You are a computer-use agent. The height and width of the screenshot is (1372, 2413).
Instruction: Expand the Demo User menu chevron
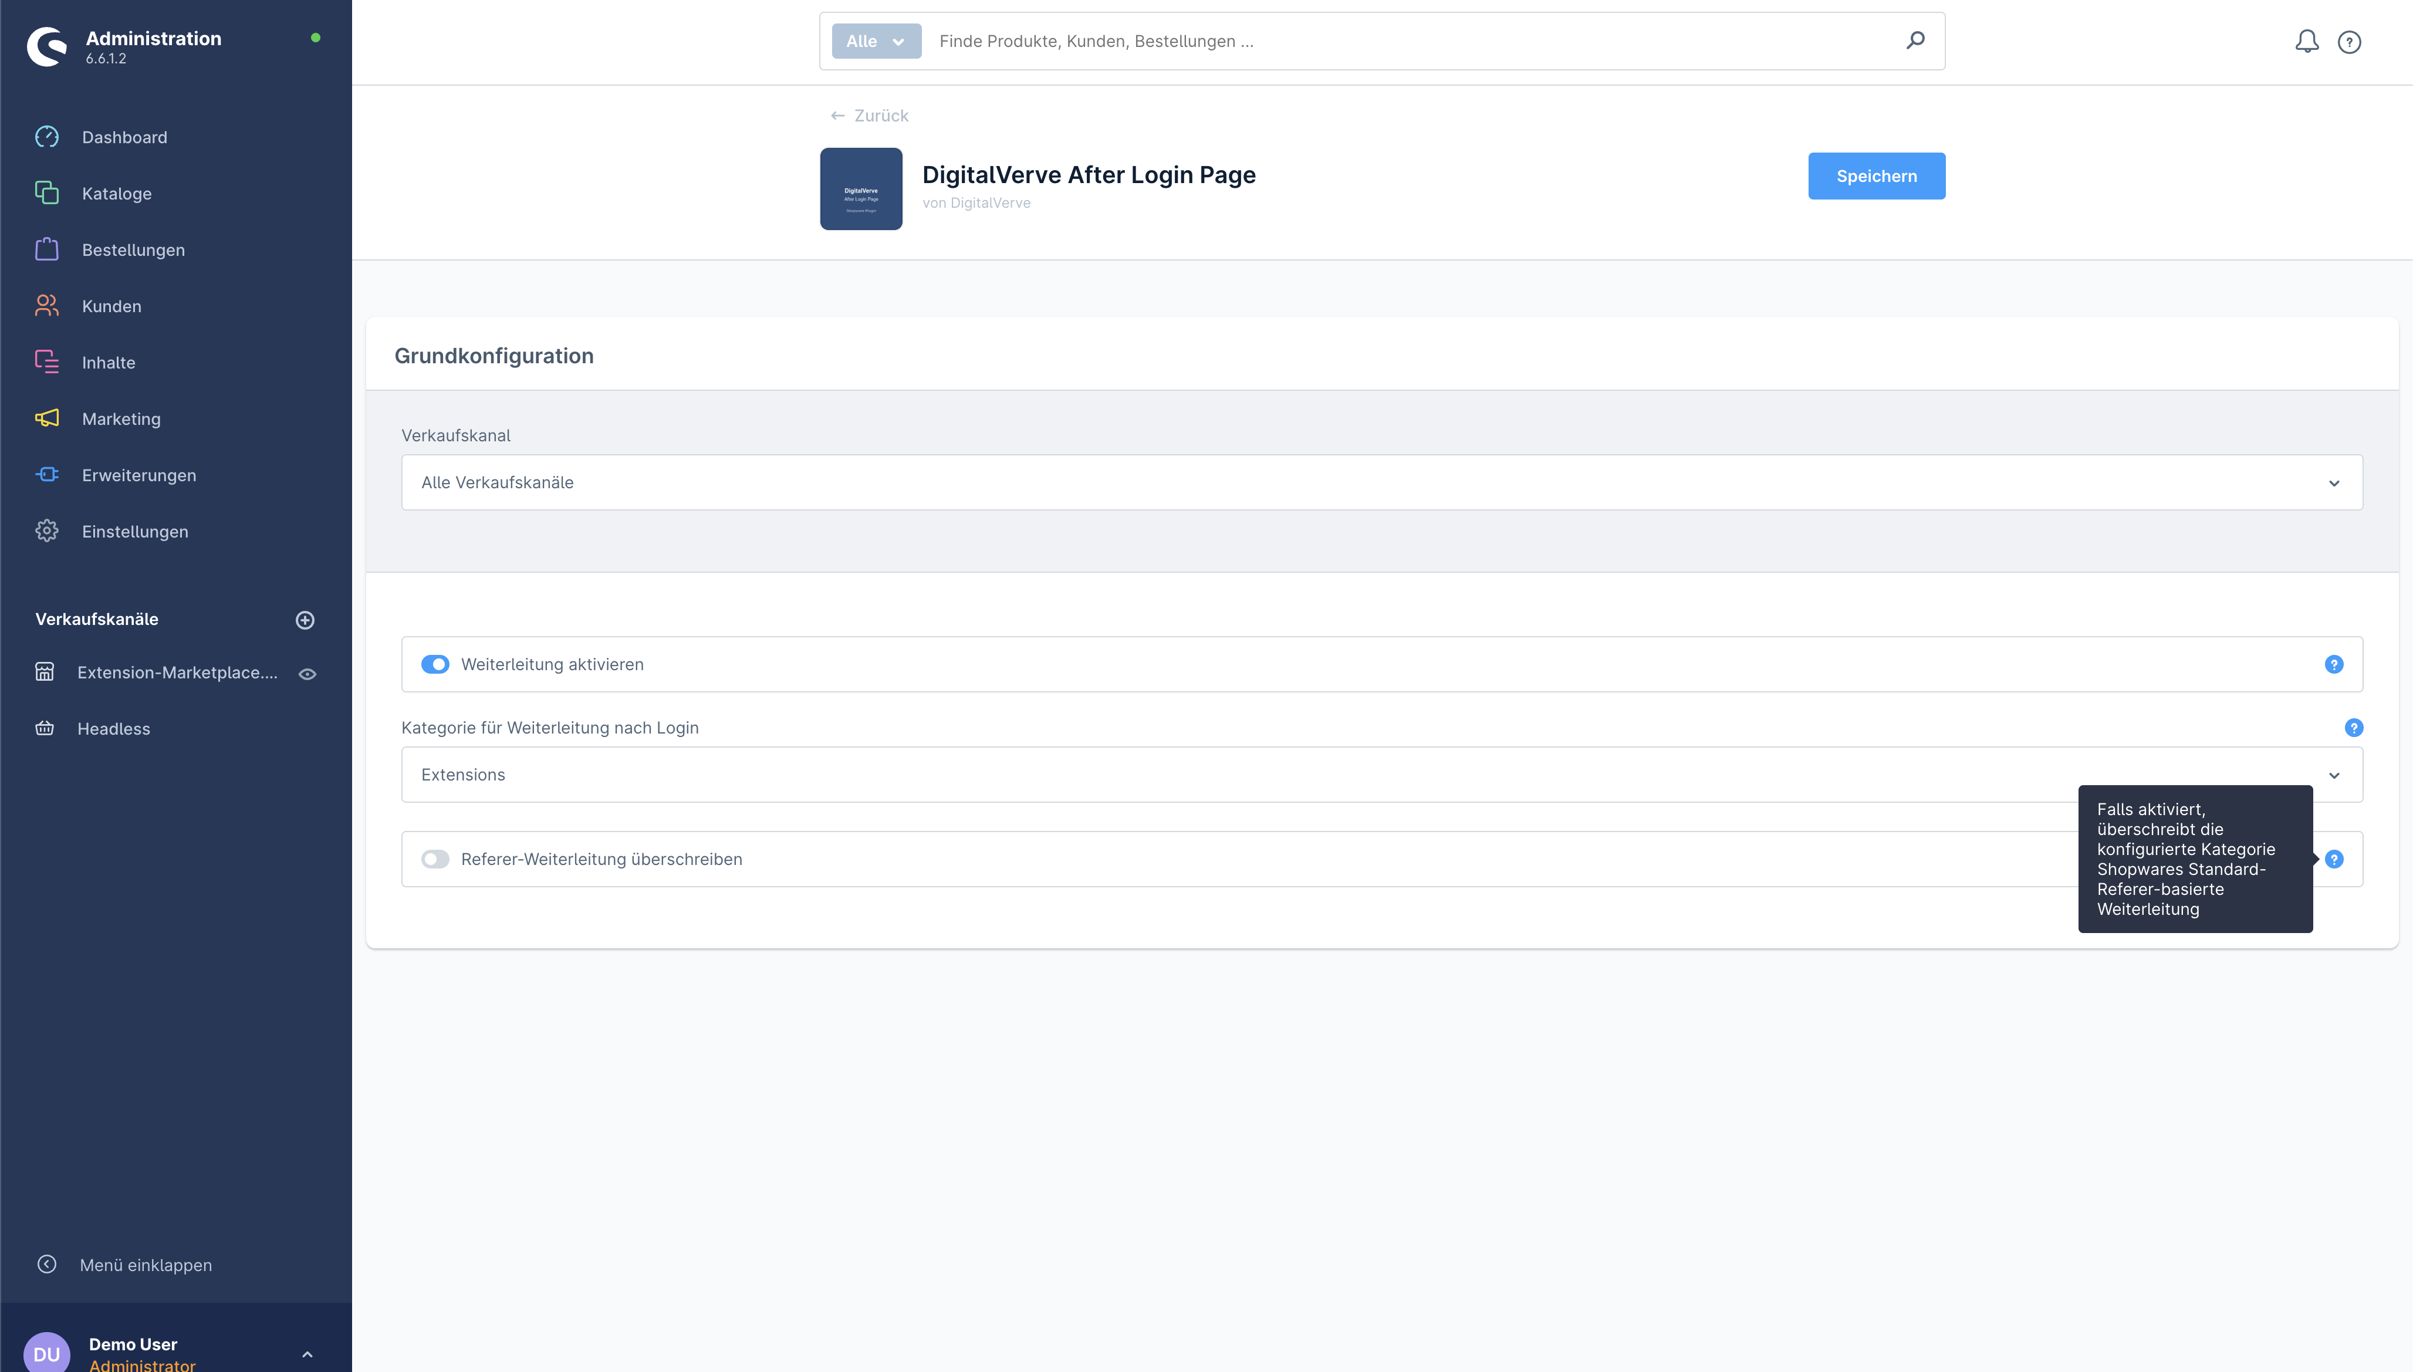(x=307, y=1354)
